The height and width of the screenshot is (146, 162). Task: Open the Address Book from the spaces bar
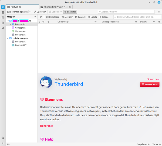click(3, 12)
